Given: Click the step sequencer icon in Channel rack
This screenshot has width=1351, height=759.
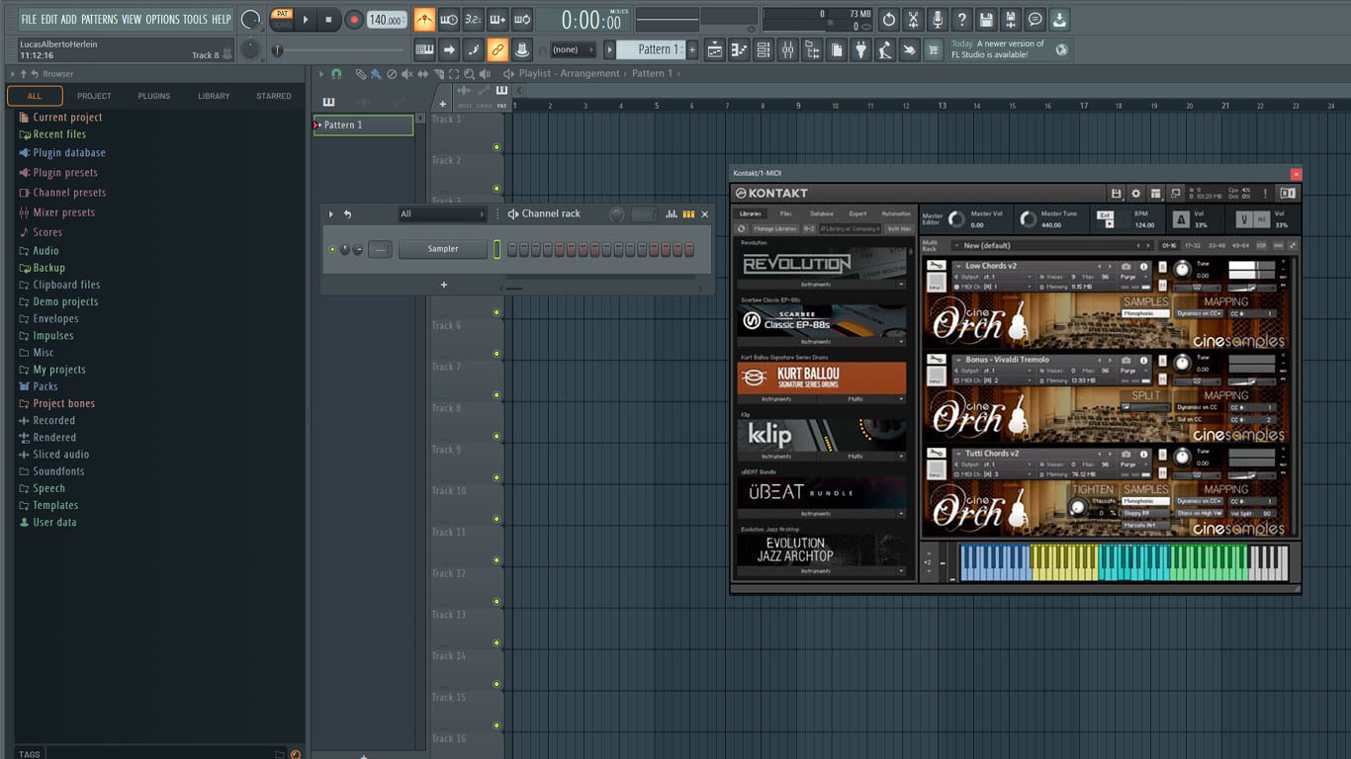Looking at the screenshot, I should [x=688, y=213].
